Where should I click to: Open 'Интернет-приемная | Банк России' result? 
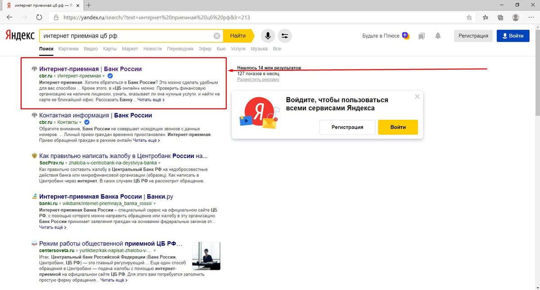[x=90, y=69]
